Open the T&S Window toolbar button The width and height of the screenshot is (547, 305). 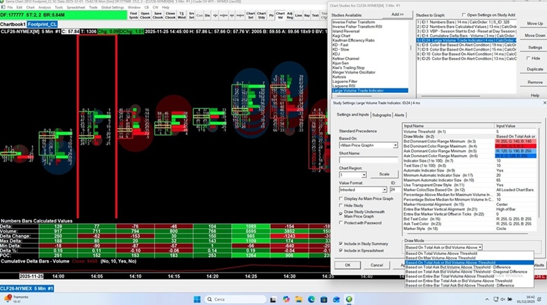pos(182,14)
